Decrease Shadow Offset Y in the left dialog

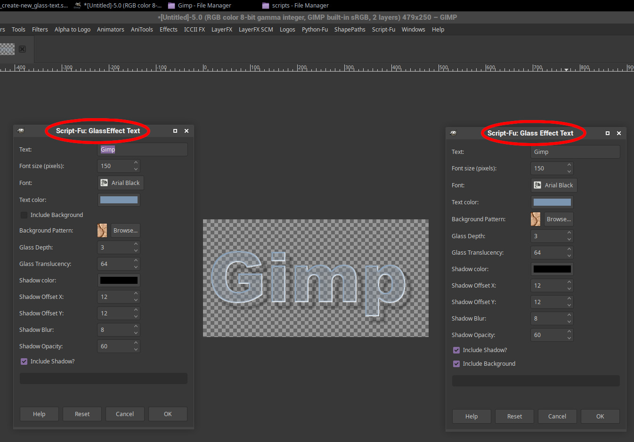136,317
